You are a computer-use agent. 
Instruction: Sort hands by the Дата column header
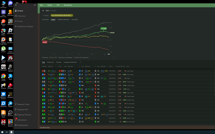[x=128, y=66]
